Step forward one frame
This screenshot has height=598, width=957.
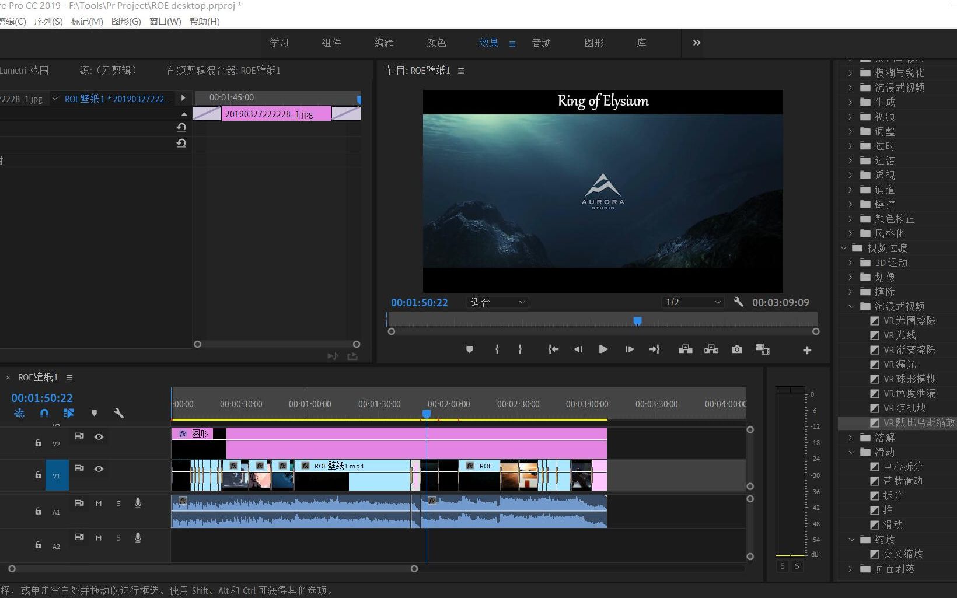click(x=629, y=349)
